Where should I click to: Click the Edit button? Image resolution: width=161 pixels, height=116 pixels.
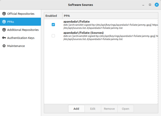coord(93,109)
